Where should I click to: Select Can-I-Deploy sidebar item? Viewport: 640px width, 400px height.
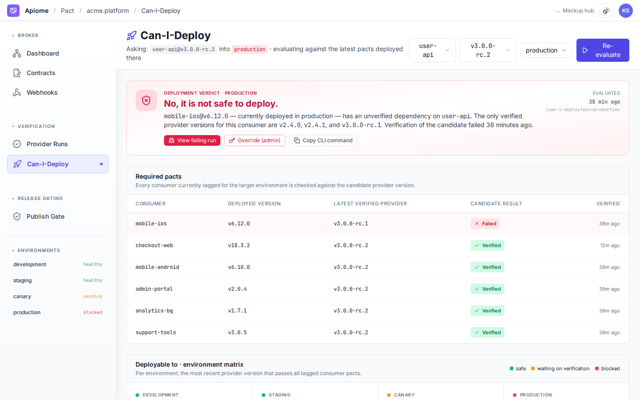(58, 164)
